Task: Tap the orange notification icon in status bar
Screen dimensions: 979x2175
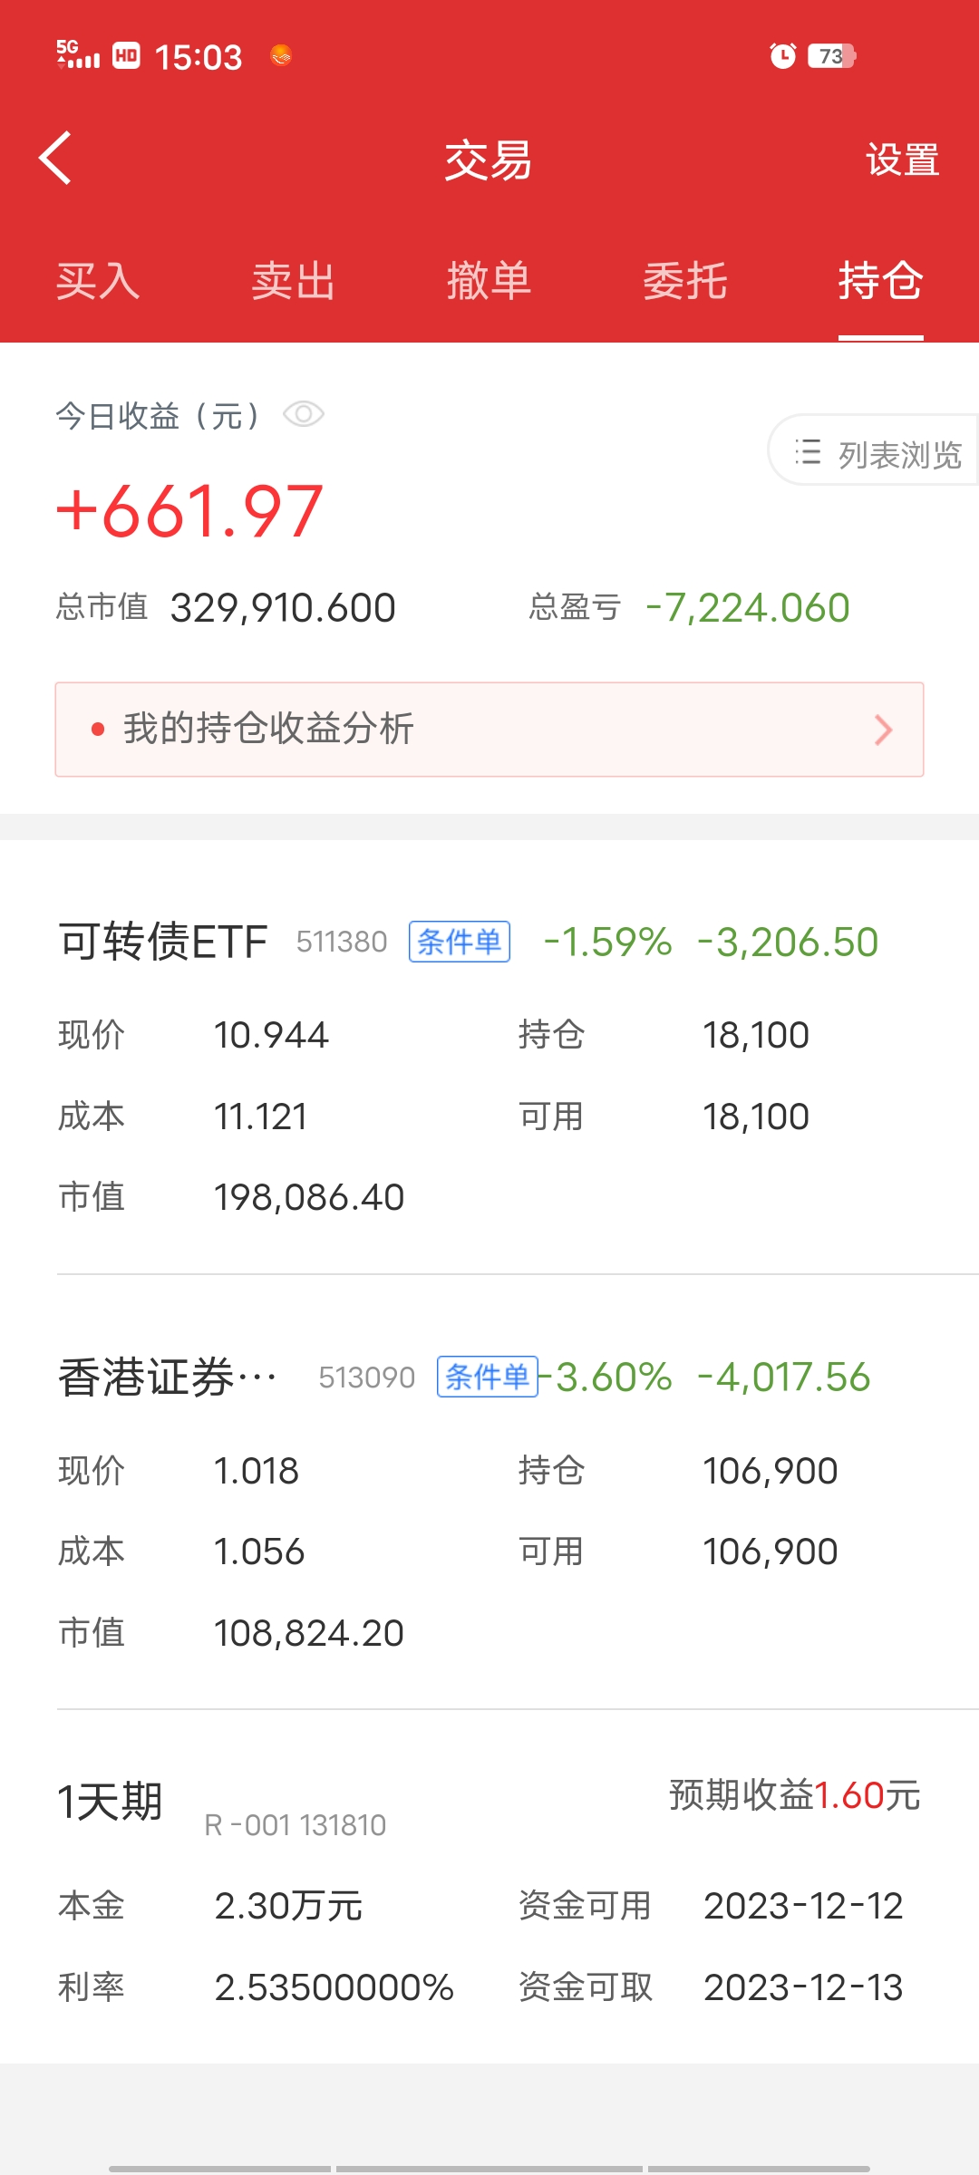Action: [281, 56]
